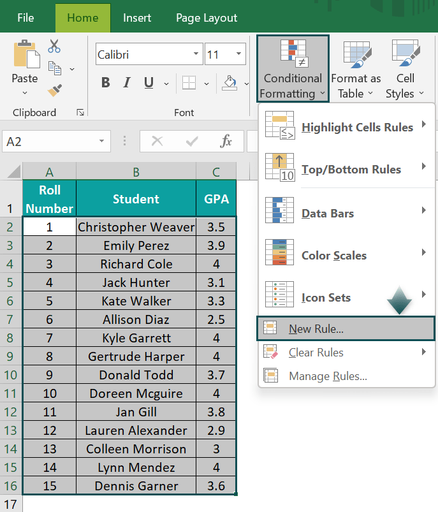Switch to the Insert tab
The height and width of the screenshot is (512, 438).
coord(137,18)
